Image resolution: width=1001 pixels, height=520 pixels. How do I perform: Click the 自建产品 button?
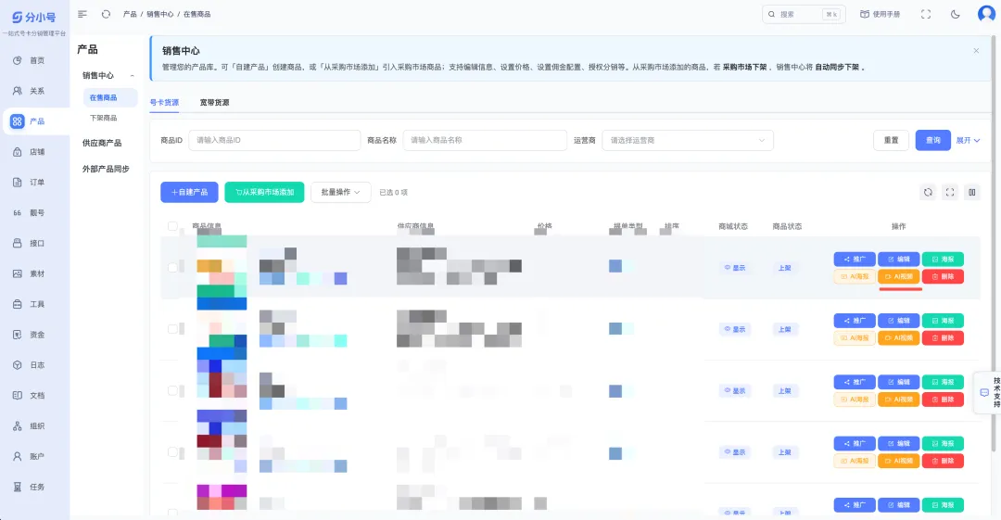coord(189,192)
